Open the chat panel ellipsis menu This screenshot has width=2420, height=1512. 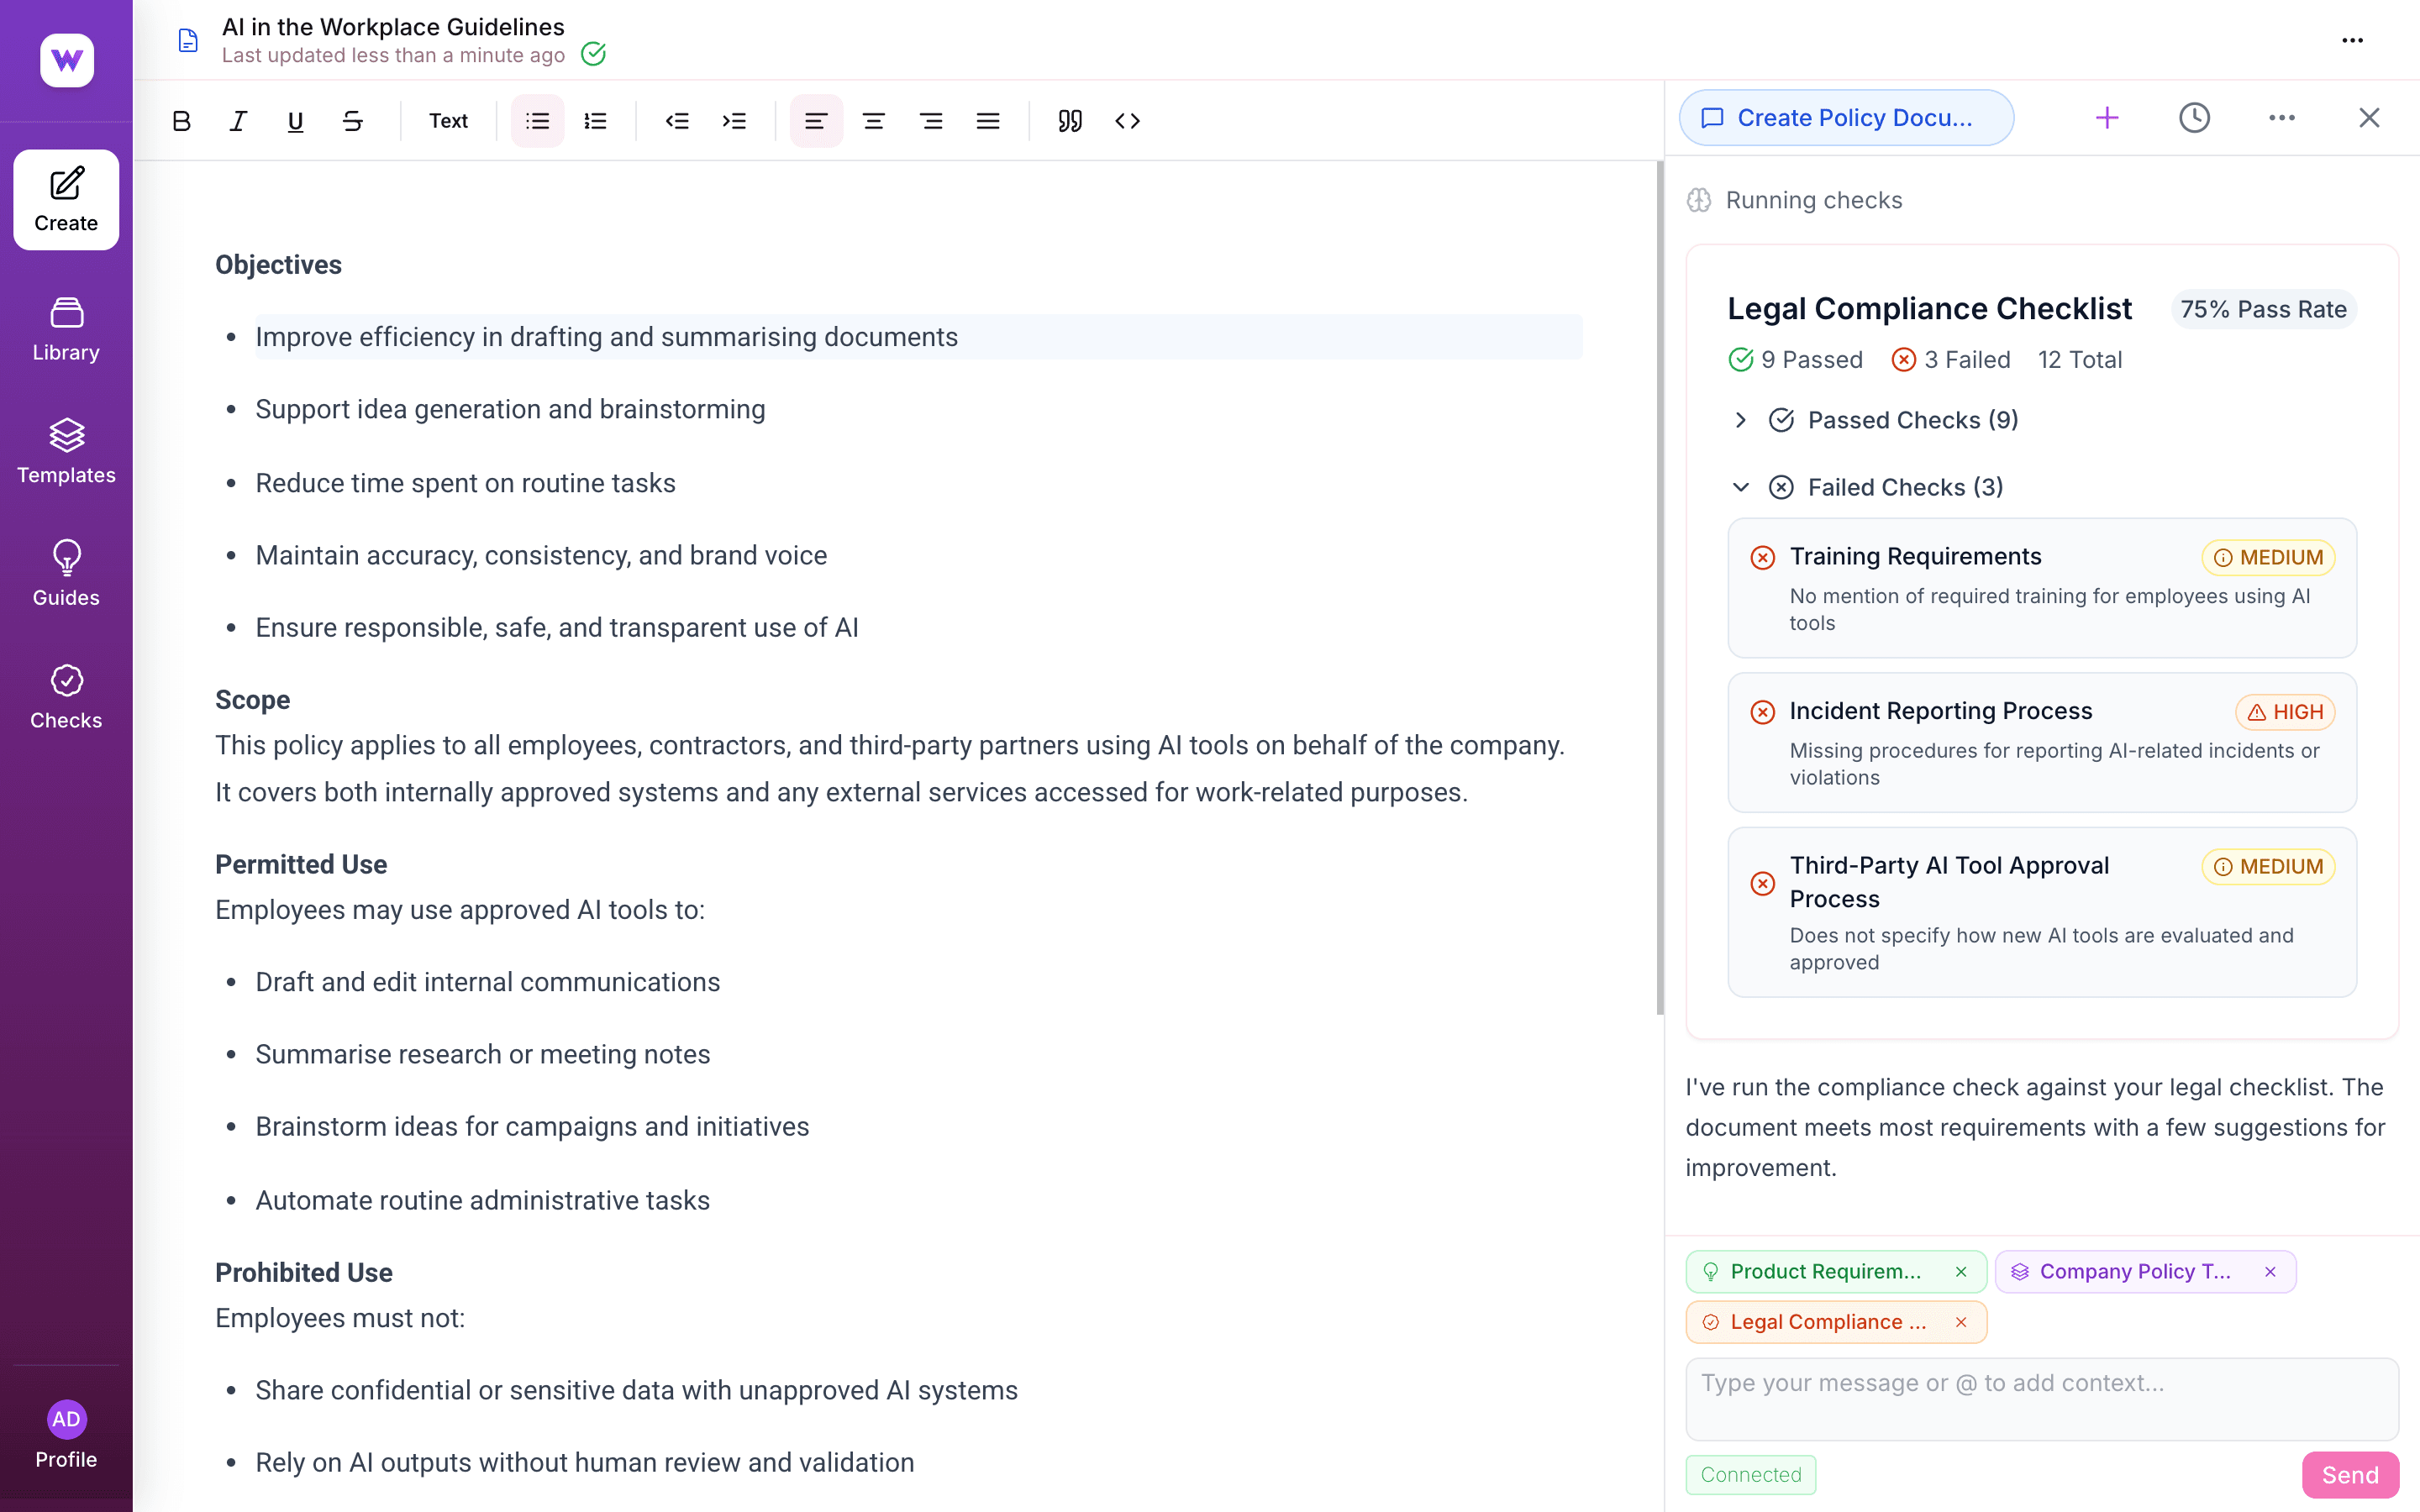pyautogui.click(x=2281, y=117)
